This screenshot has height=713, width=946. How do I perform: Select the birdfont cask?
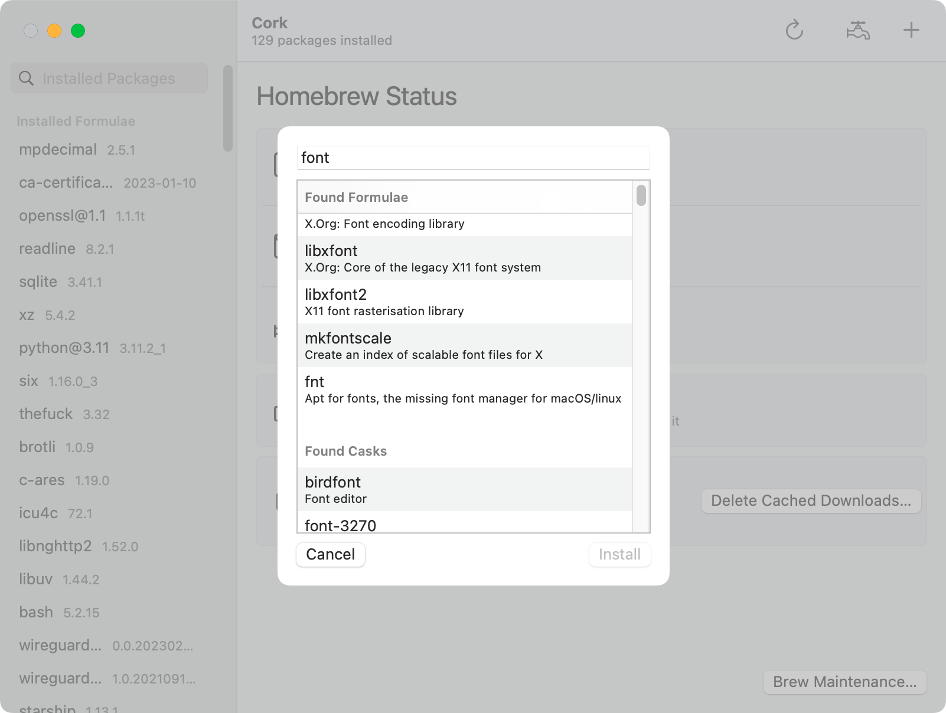tap(413, 489)
